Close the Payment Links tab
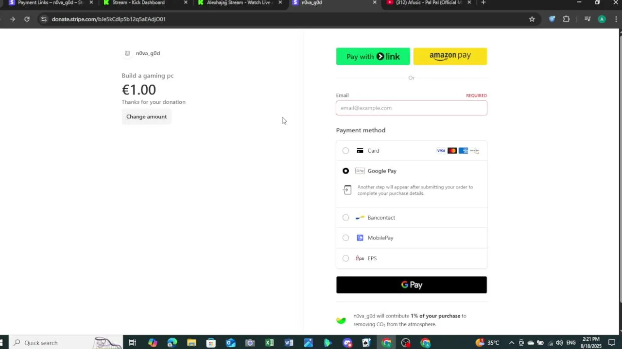622x349 pixels. click(91, 2)
